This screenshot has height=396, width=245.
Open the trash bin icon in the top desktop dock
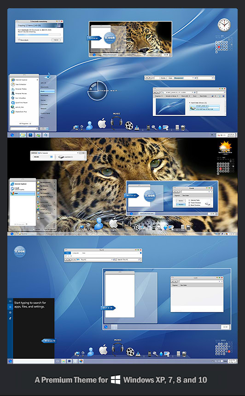coord(183,127)
